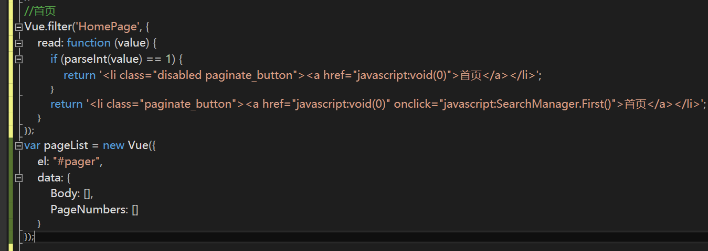The height and width of the screenshot is (251, 708).
Task: Click the el property name
Action: (x=43, y=162)
